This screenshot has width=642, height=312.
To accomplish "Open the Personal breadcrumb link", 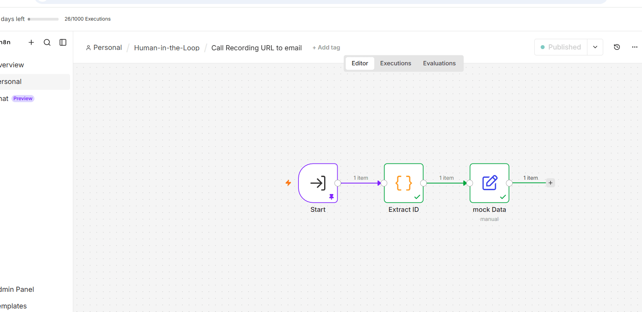I will pyautogui.click(x=108, y=48).
